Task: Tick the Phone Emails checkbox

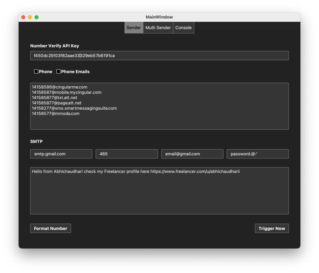Action: [x=58, y=71]
